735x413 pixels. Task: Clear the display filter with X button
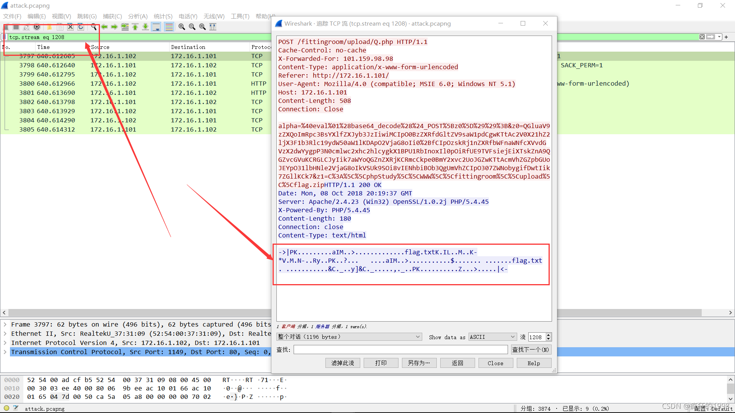(702, 37)
